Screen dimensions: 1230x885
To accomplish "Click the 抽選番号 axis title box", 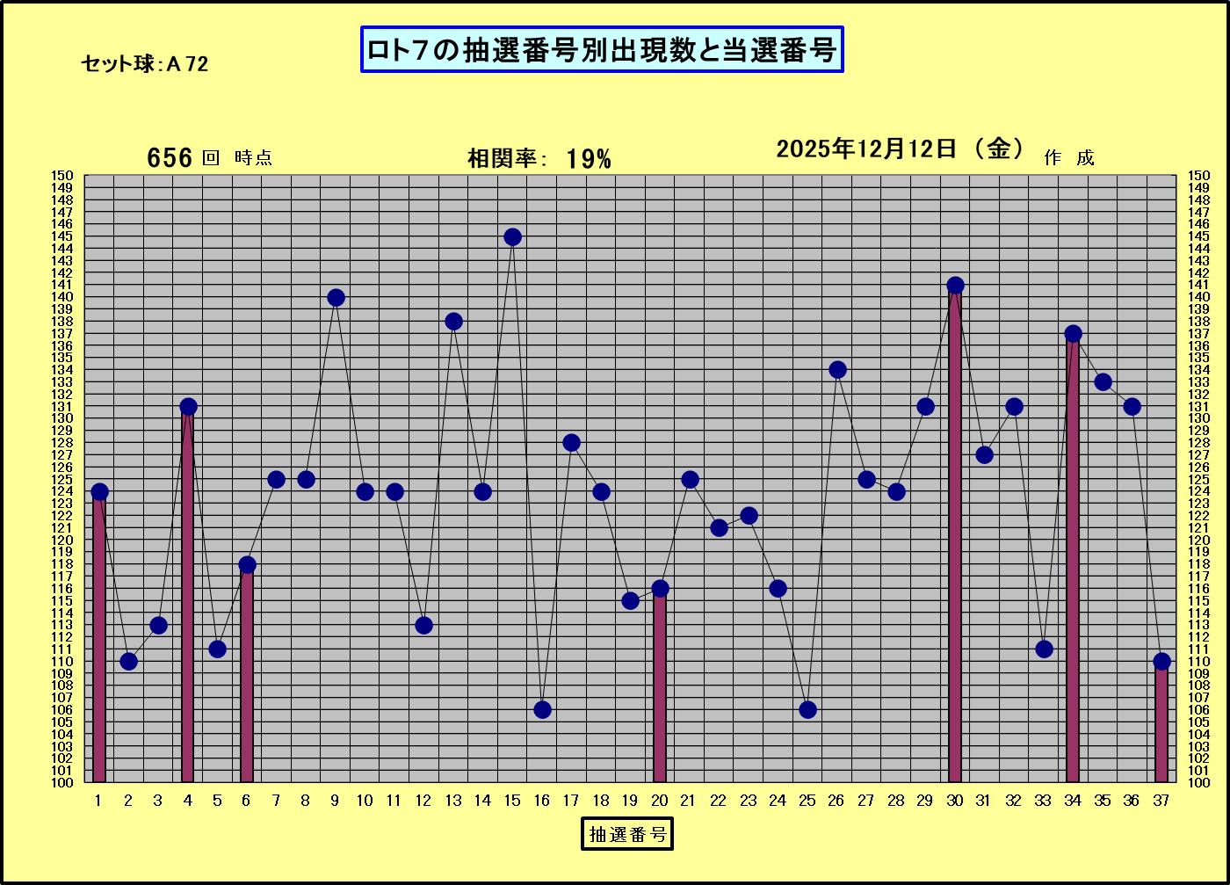I will [x=627, y=833].
